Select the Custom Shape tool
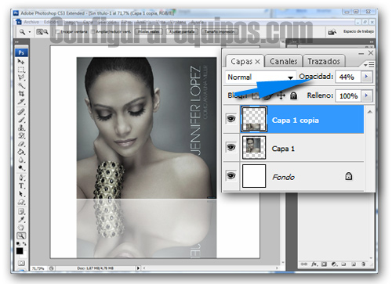The height and width of the screenshot is (284, 392). [x=21, y=202]
